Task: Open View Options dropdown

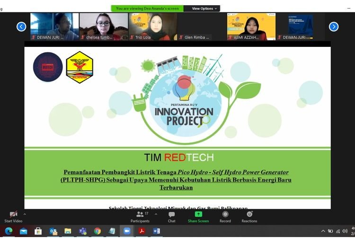Action: point(202,9)
